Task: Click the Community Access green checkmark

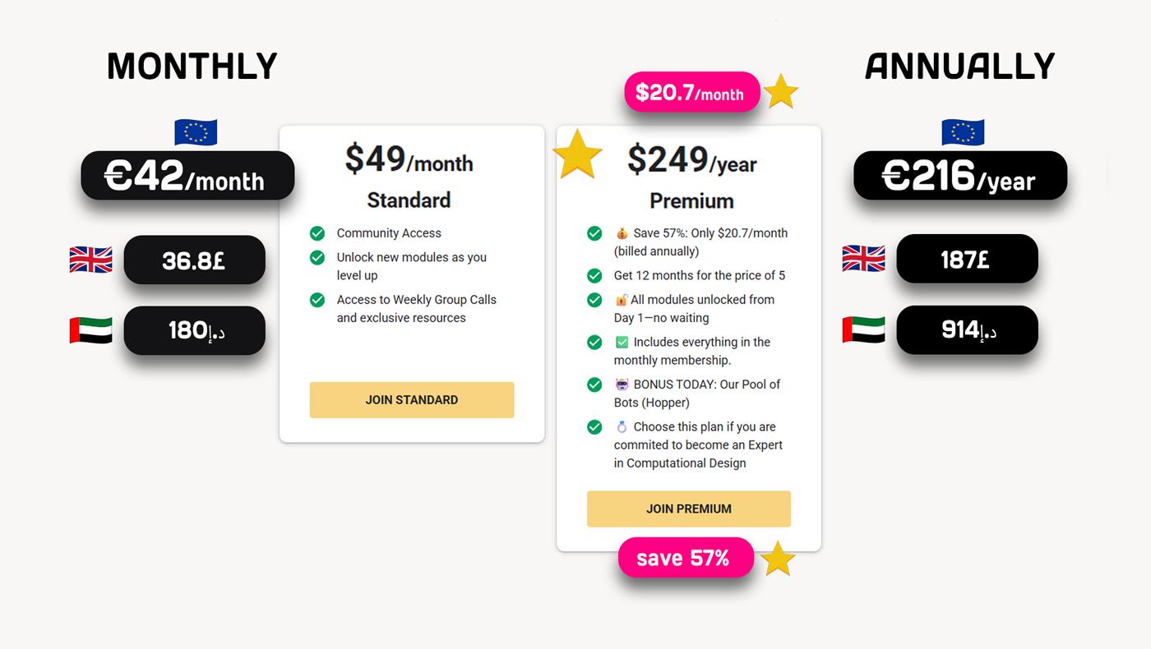Action: tap(317, 233)
